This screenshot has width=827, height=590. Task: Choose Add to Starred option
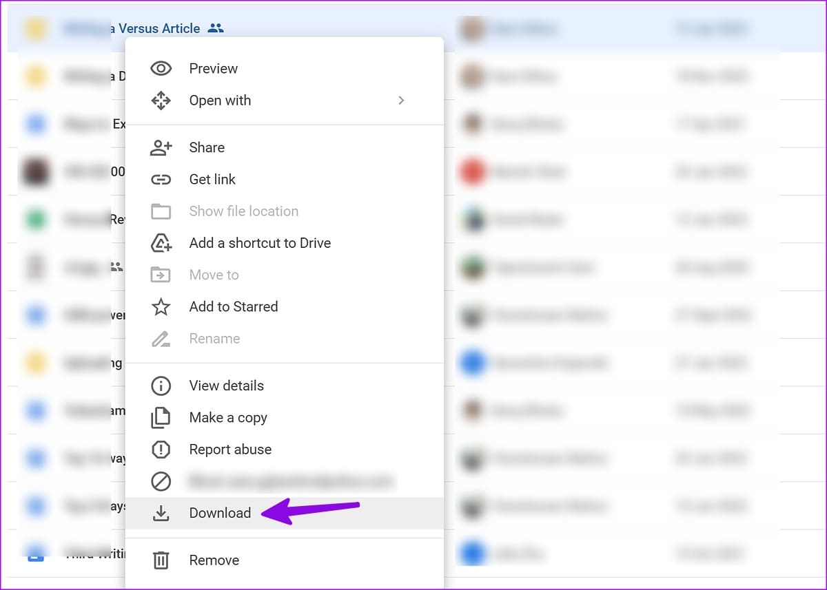(x=284, y=306)
